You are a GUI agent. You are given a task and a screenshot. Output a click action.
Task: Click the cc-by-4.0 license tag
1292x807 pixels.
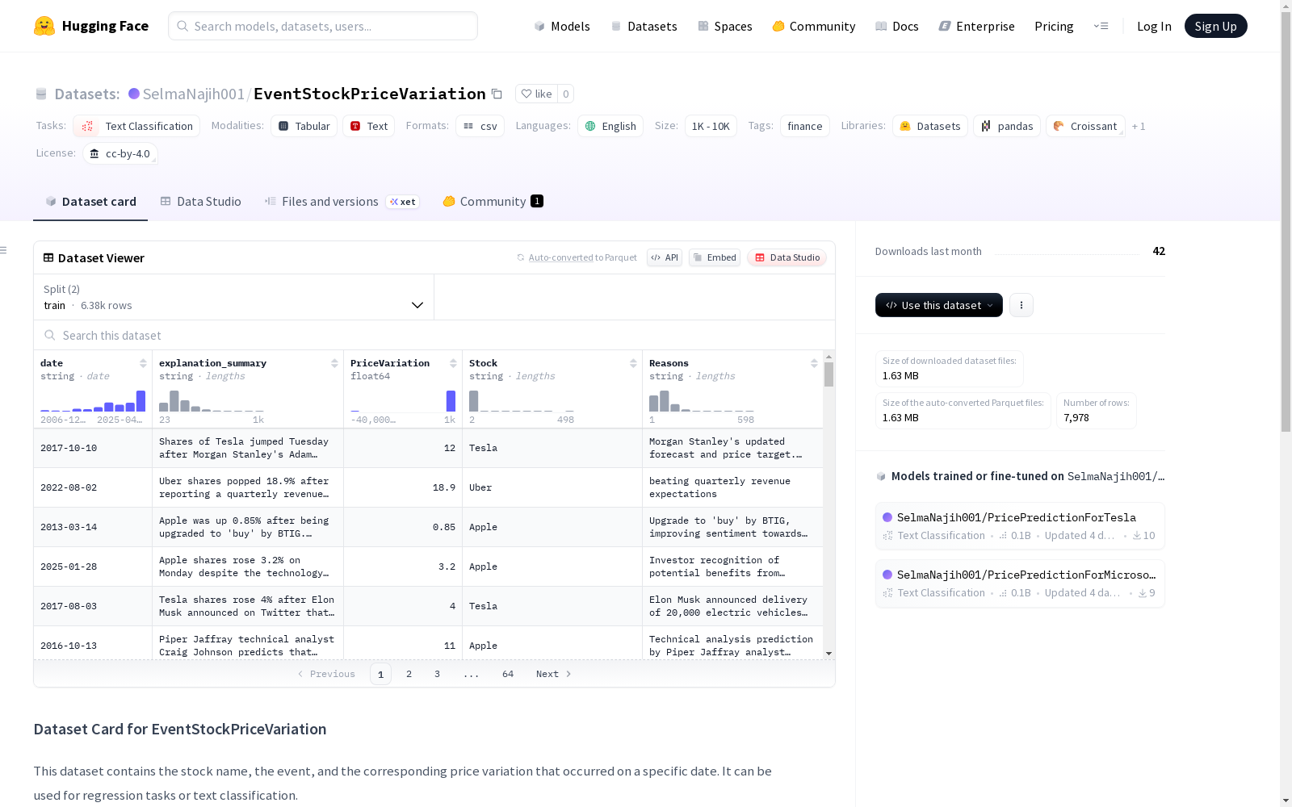pyautogui.click(x=120, y=153)
